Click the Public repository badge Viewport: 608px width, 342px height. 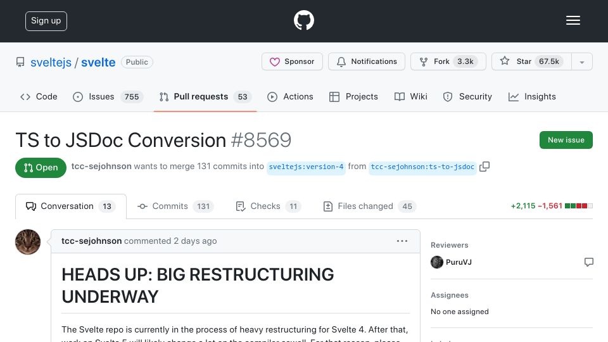(x=137, y=62)
